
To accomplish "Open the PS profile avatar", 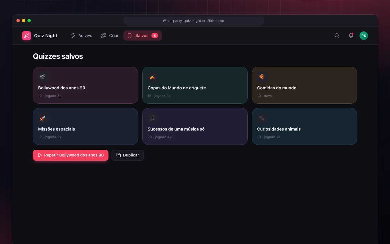I will (363, 36).
